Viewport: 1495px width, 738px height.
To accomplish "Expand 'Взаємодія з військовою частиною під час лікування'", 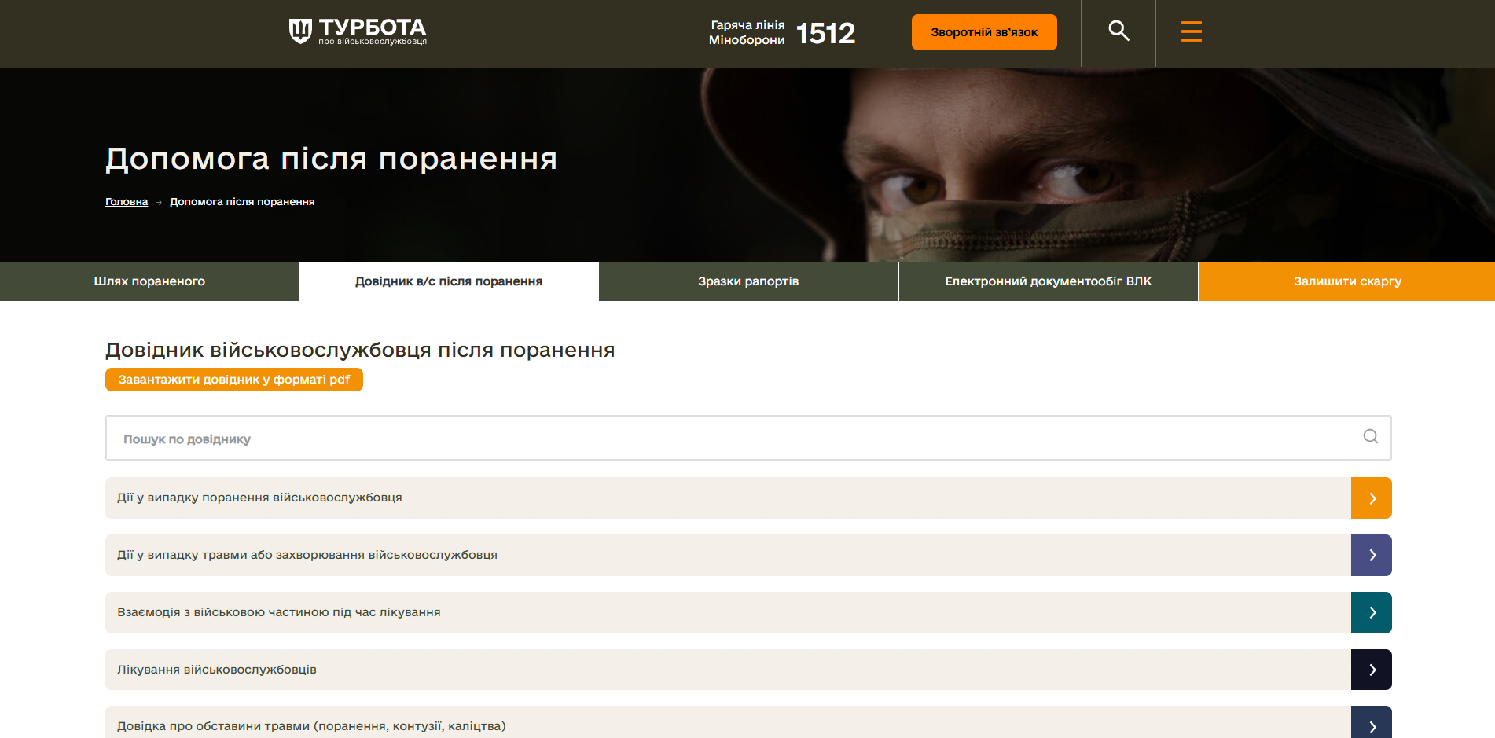I will [x=279, y=612].
